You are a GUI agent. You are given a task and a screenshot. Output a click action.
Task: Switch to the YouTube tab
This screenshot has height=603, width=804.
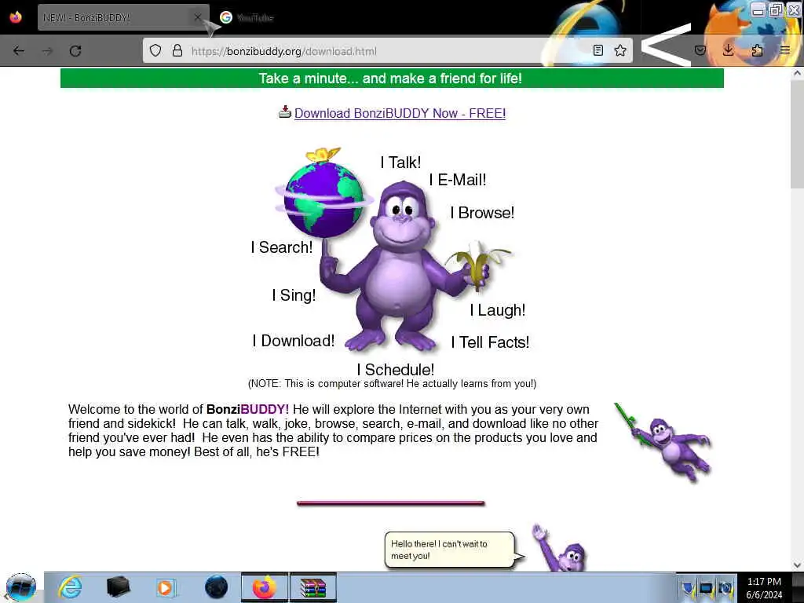pyautogui.click(x=255, y=17)
